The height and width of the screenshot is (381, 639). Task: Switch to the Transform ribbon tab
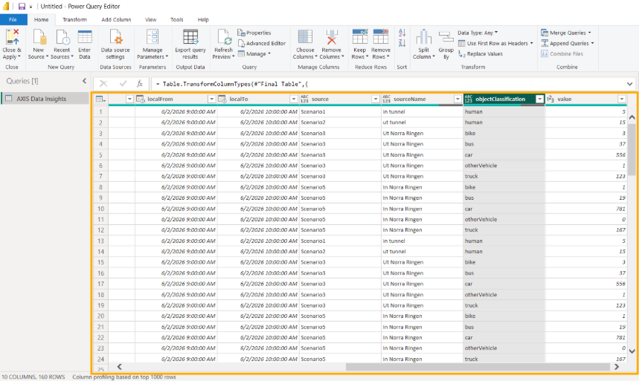pos(74,19)
